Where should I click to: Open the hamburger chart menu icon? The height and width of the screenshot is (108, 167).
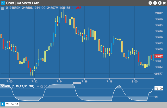(3, 8)
